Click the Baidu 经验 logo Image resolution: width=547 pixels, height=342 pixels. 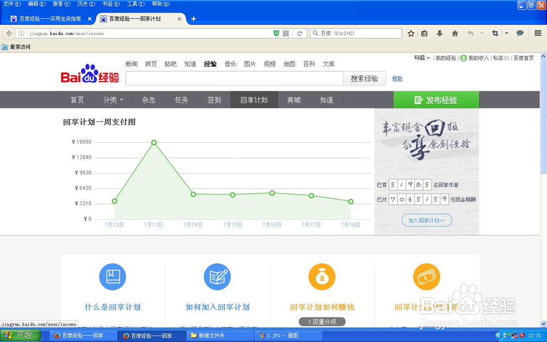90,74
